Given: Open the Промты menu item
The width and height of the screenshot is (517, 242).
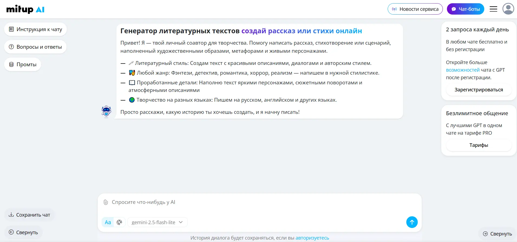Looking at the screenshot, I should 23,64.
